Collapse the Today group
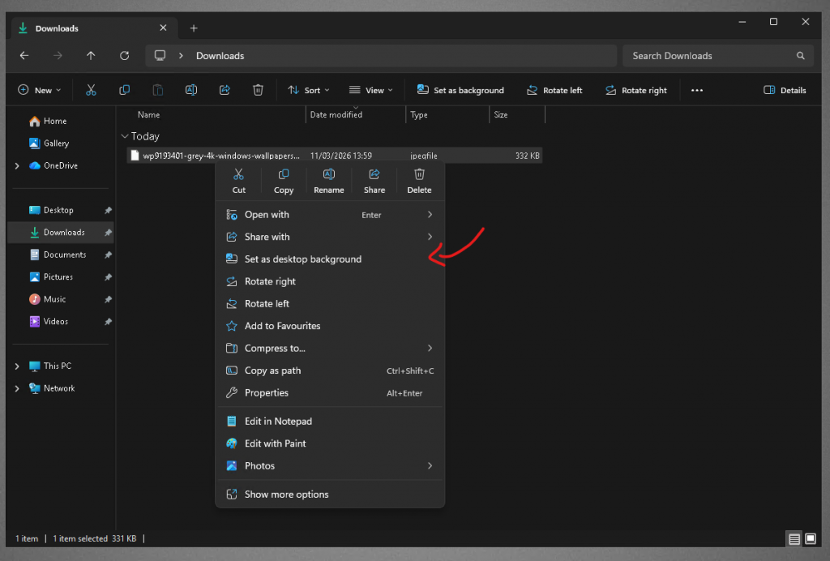Viewport: 830px width, 561px height. tap(125, 137)
